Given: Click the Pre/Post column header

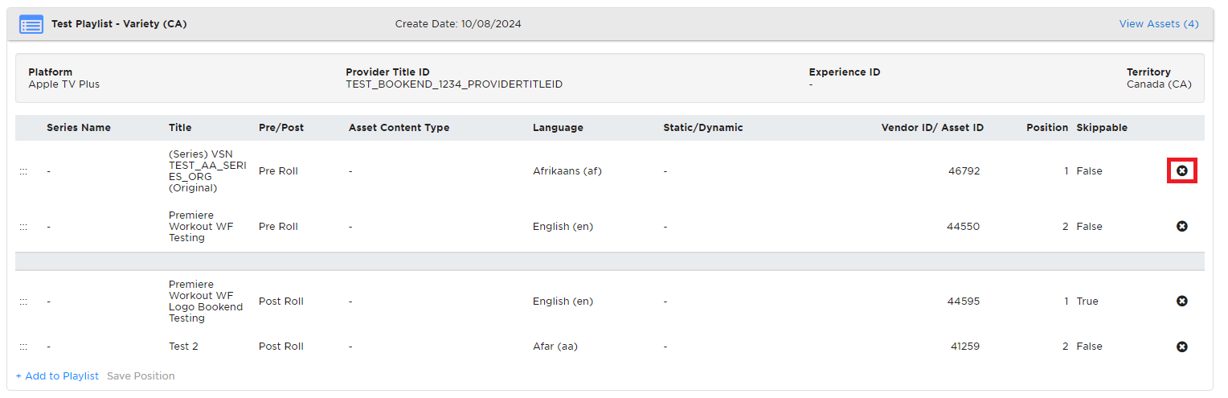Looking at the screenshot, I should (x=281, y=128).
